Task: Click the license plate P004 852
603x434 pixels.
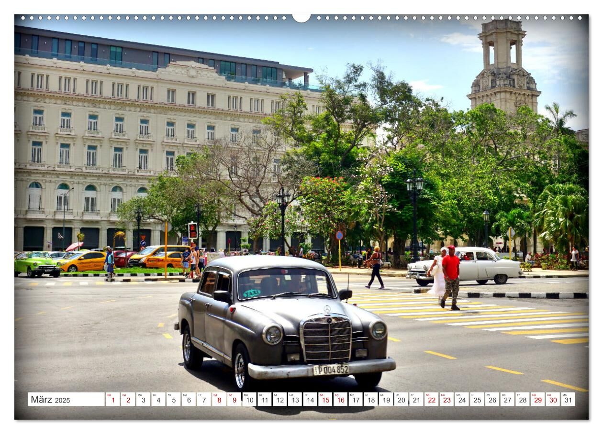Action: (331, 369)
